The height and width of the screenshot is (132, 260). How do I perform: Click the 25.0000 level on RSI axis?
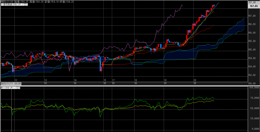click(x=252, y=119)
